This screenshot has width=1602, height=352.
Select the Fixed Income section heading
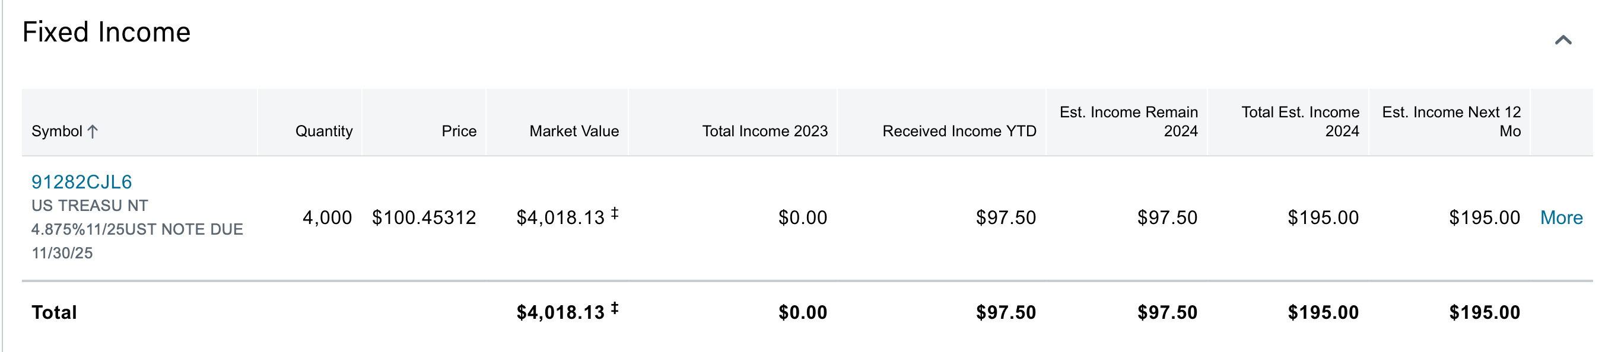tap(106, 32)
